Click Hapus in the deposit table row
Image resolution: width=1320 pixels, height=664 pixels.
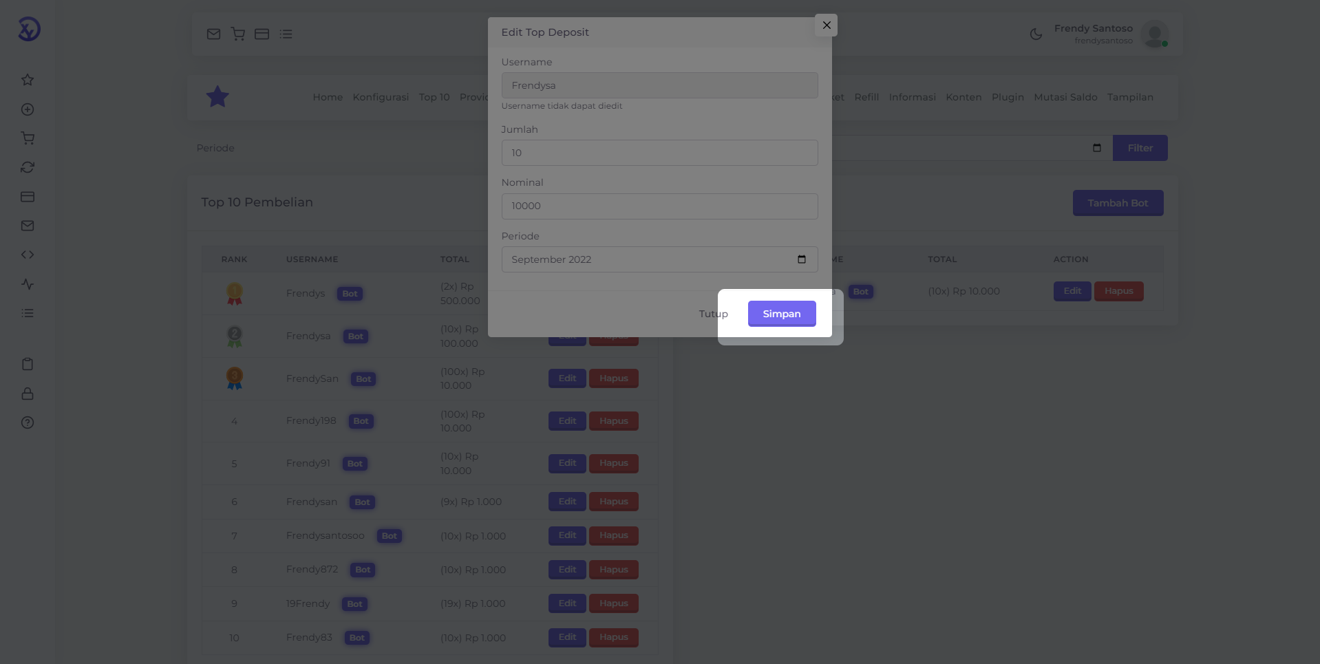tap(1118, 291)
